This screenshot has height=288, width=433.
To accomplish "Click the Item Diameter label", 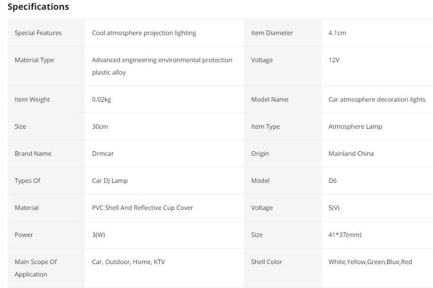I will [x=272, y=33].
